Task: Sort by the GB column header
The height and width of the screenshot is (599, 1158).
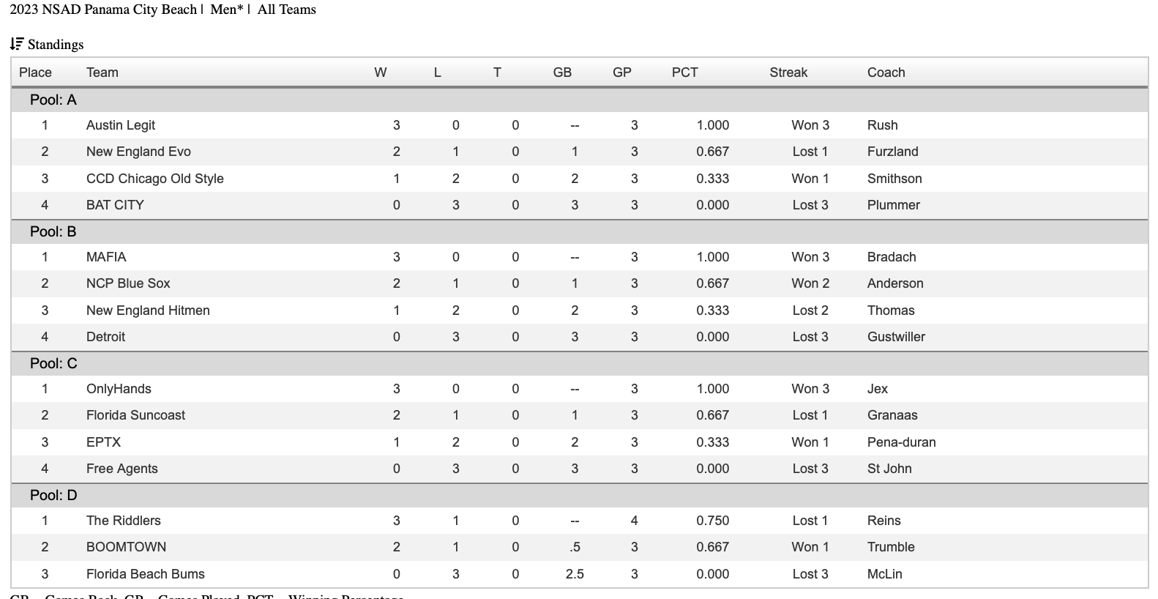Action: 561,72
